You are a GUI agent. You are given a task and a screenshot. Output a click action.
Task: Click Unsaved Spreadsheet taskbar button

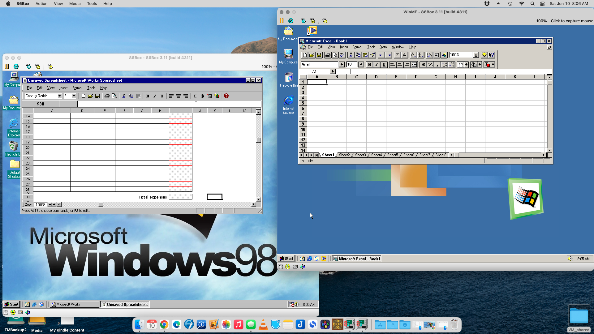point(125,305)
